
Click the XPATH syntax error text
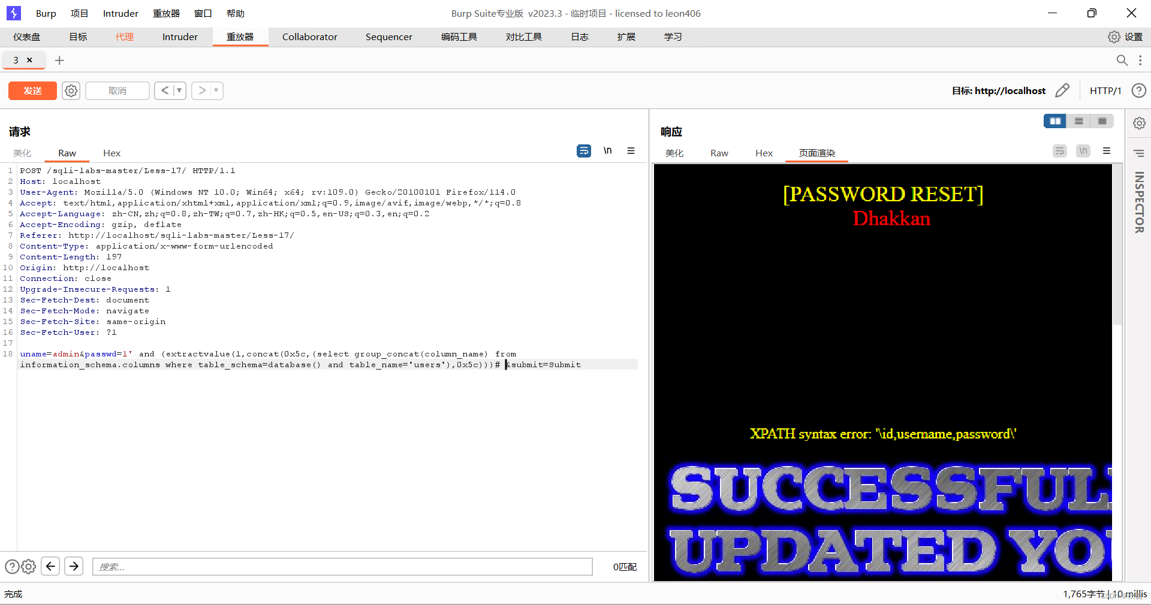pos(883,434)
